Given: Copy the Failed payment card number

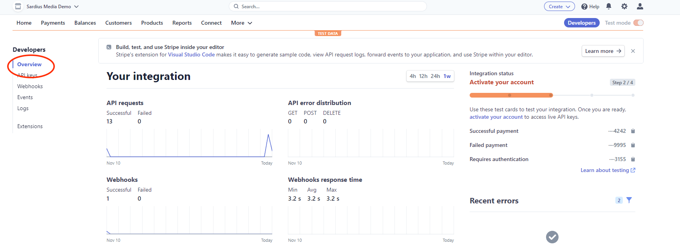Looking at the screenshot, I should point(633,145).
